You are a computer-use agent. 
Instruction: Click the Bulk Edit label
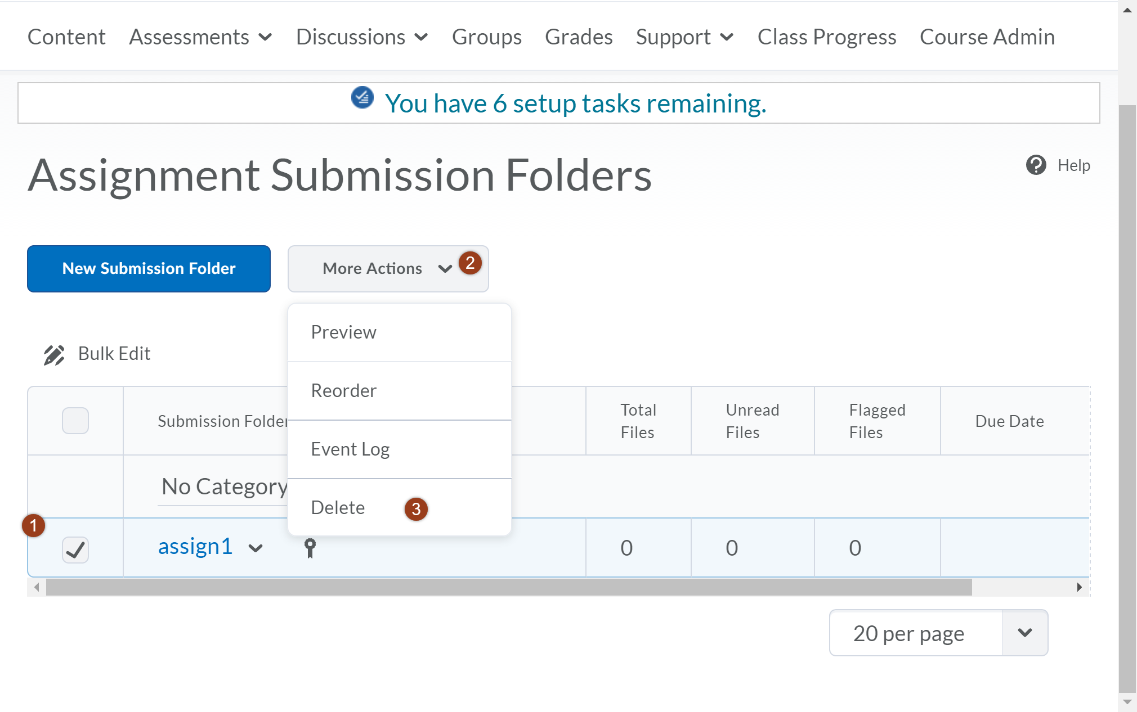point(114,354)
